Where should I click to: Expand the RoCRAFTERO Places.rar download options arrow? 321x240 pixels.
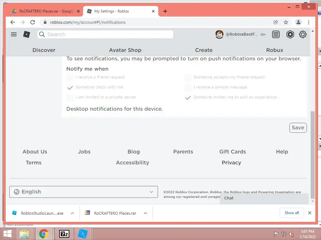[145, 213]
